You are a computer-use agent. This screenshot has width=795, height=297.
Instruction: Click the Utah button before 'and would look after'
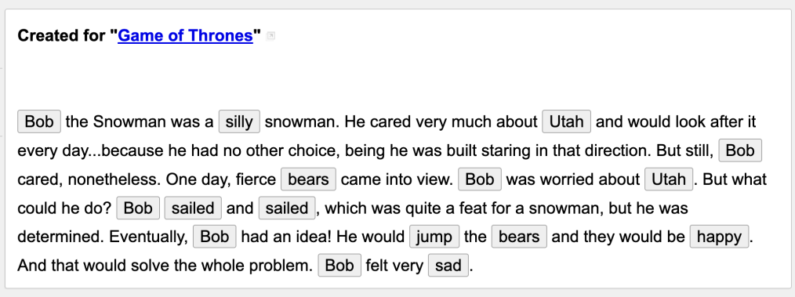click(x=566, y=121)
